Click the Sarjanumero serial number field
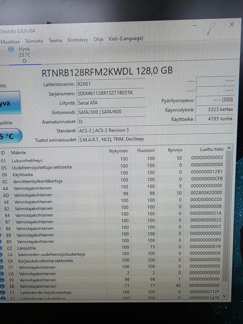 click(x=111, y=93)
